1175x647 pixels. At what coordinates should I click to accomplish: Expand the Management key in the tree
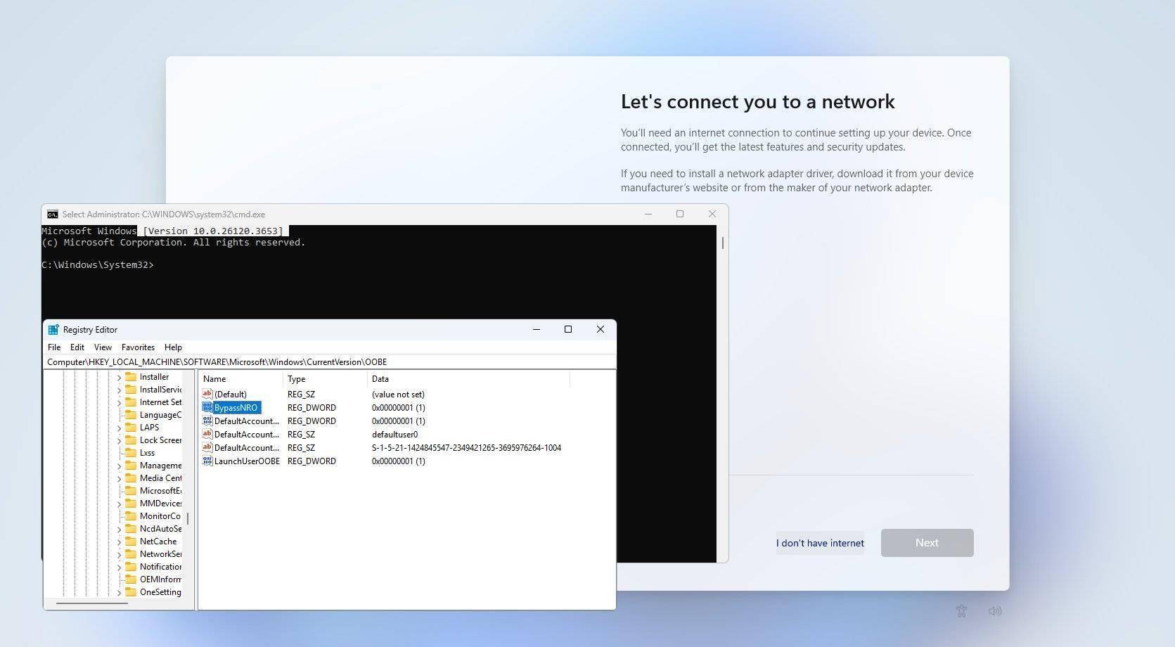pyautogui.click(x=120, y=465)
